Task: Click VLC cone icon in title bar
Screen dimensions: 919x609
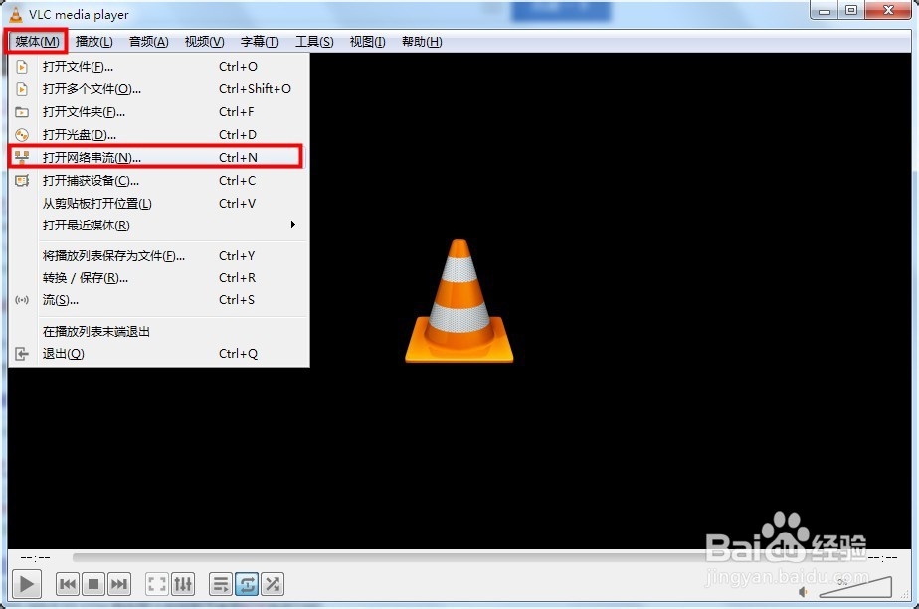Action: point(16,14)
